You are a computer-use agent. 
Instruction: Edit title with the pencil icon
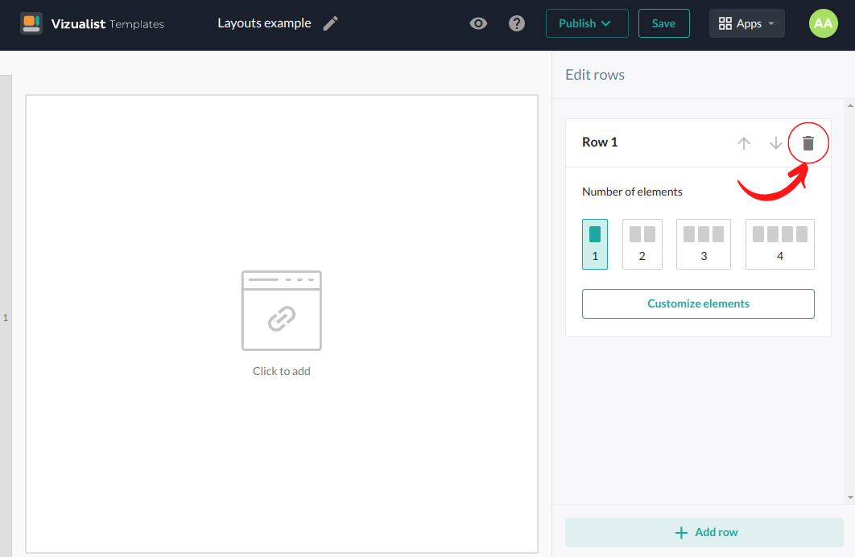coord(330,23)
